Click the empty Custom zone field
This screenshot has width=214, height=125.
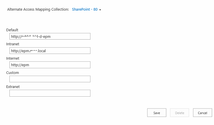point(50,79)
